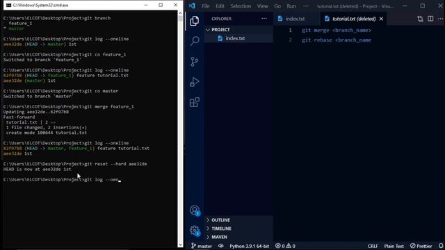Open the Explorer view in activity bar
The width and height of the screenshot is (445, 250).
pyautogui.click(x=195, y=21)
